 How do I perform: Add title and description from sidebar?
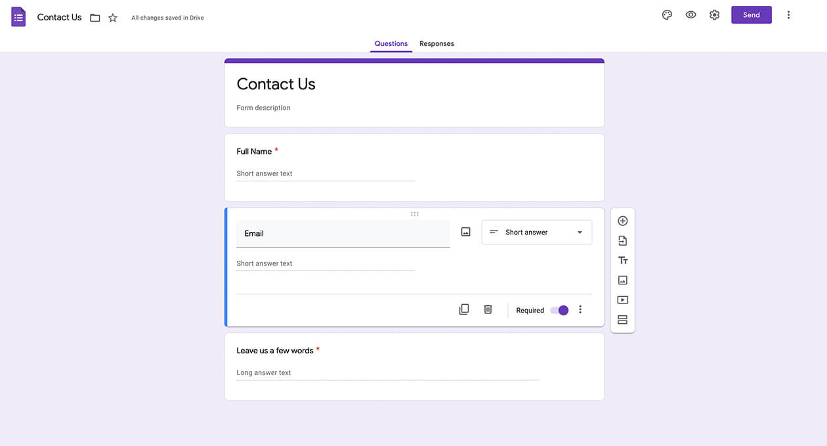click(x=623, y=260)
